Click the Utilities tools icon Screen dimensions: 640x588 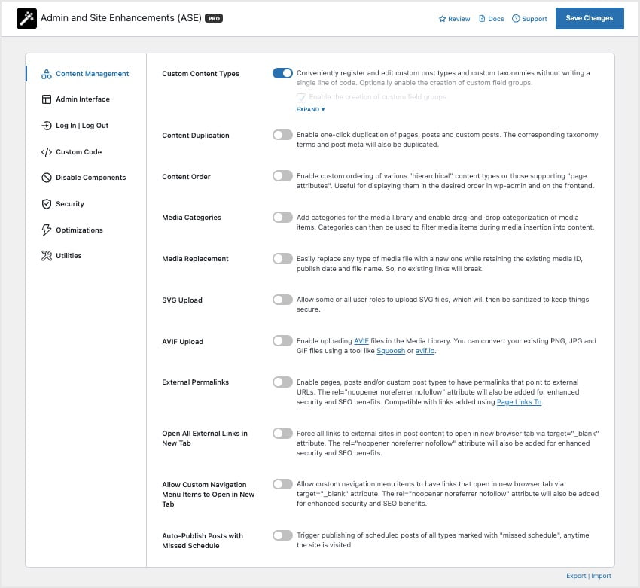pos(47,256)
